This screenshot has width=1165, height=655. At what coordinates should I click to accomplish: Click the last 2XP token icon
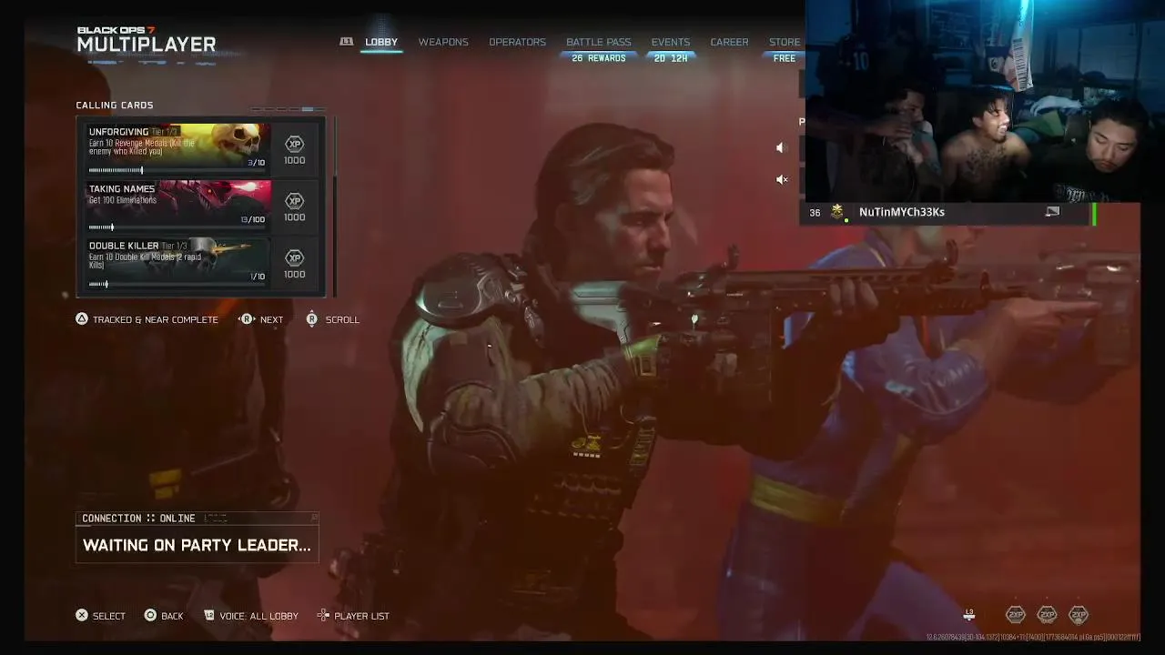[1079, 615]
